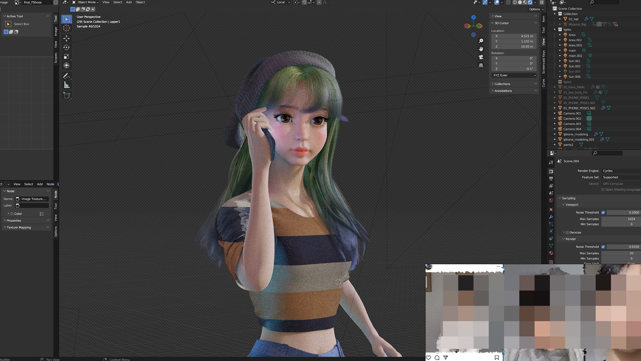Open the viewport Object menu
Screen dimensions: 641x361
pos(140,2)
